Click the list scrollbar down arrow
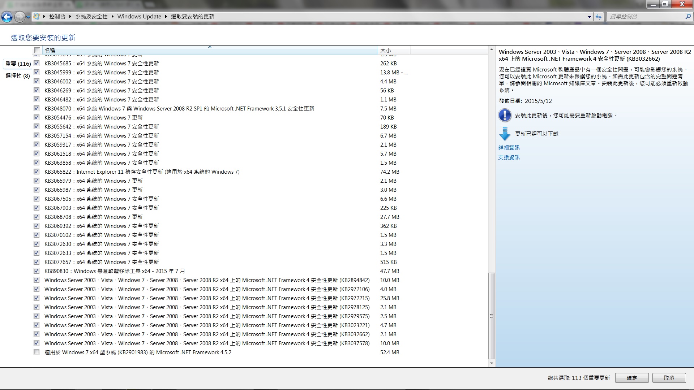The width and height of the screenshot is (694, 390). 492,363
